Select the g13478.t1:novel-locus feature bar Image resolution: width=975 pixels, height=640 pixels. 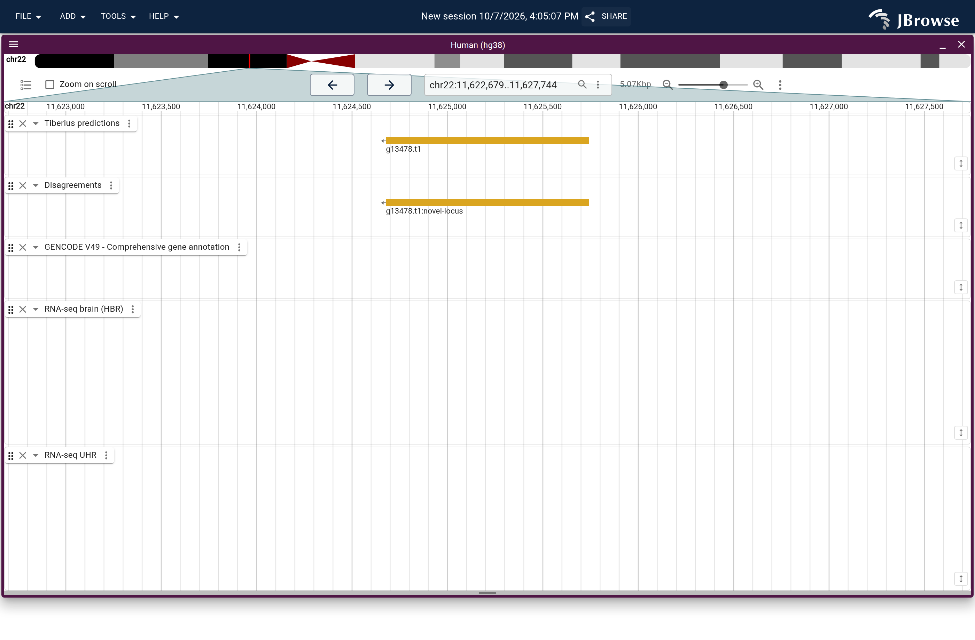487,202
